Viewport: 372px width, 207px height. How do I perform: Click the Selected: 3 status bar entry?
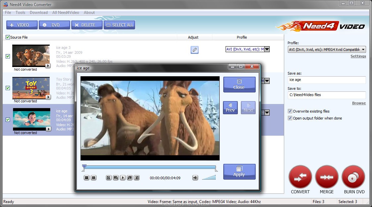(x=347, y=202)
